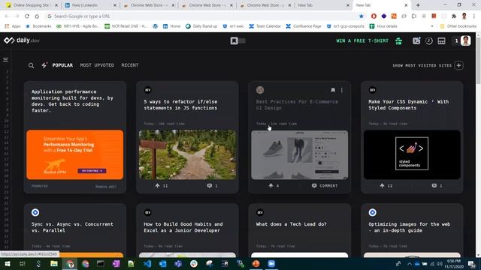The width and height of the screenshot is (481, 270).
Task: Open comments on 5 ways to refactor post
Action: pyautogui.click(x=210, y=185)
